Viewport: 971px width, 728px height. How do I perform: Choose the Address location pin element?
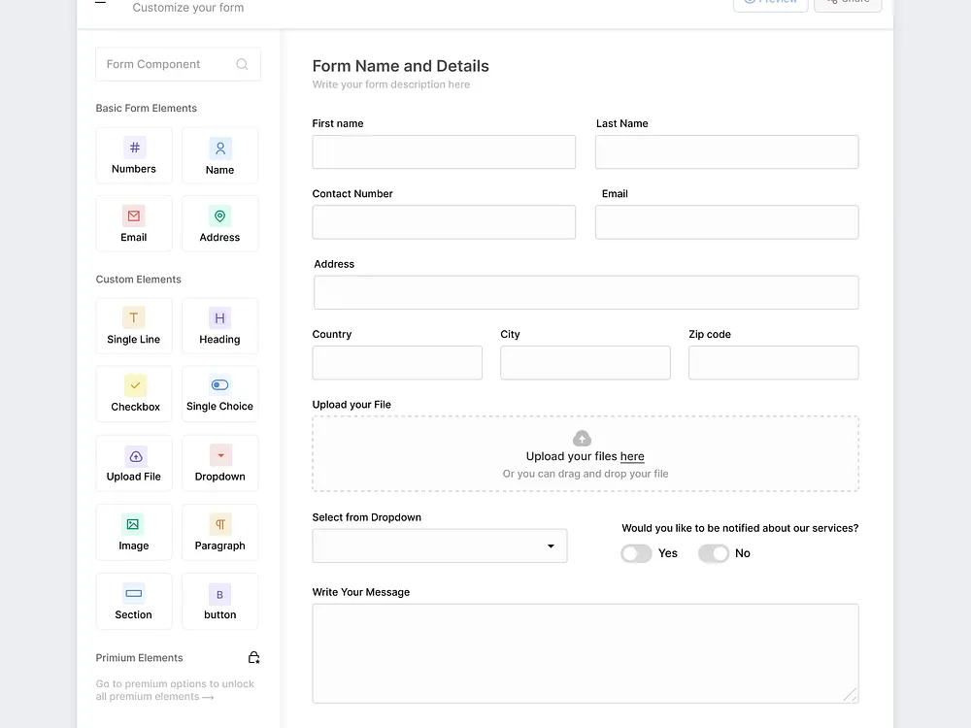[x=220, y=217]
